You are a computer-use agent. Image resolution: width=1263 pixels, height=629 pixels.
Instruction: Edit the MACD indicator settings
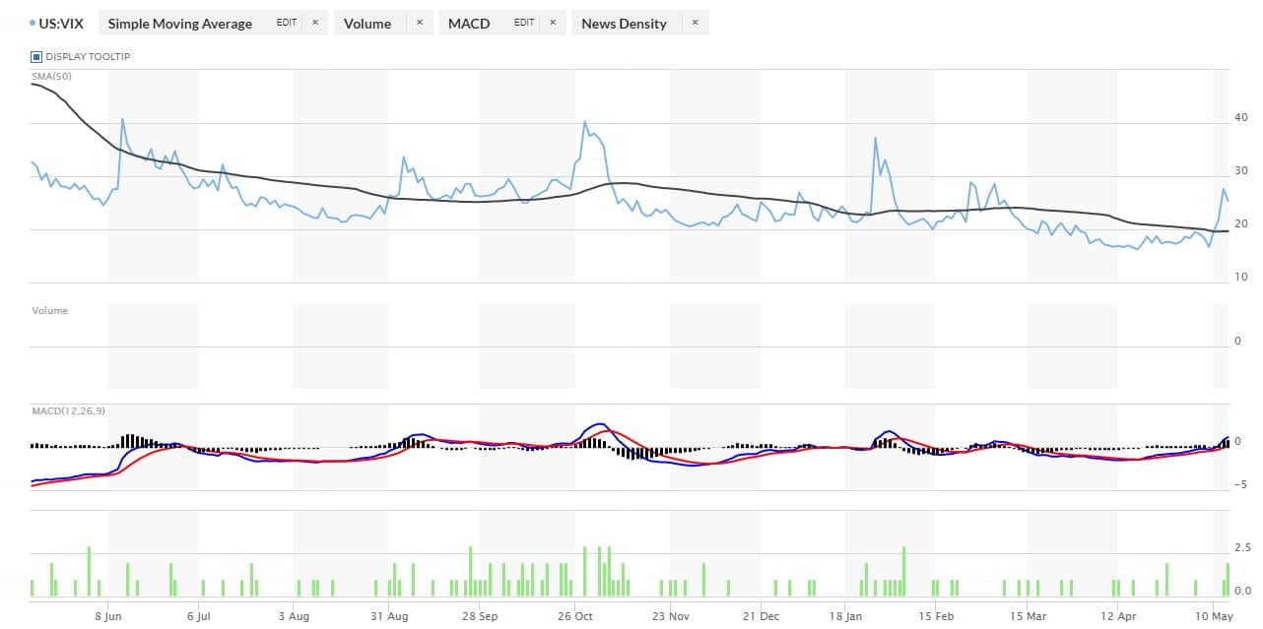tap(524, 23)
